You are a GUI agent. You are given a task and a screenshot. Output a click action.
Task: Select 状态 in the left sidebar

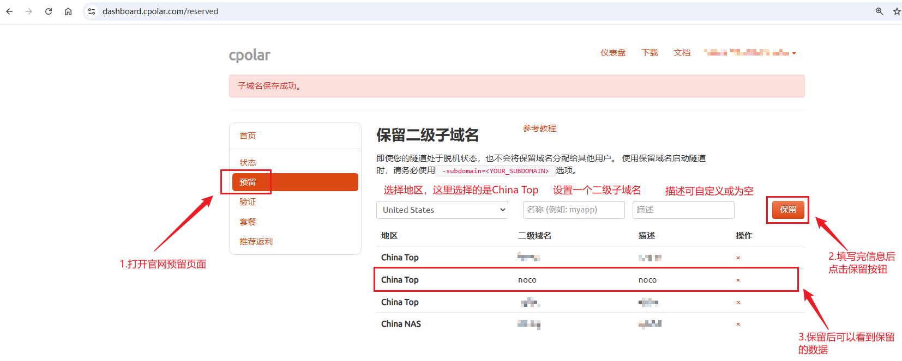(x=248, y=163)
